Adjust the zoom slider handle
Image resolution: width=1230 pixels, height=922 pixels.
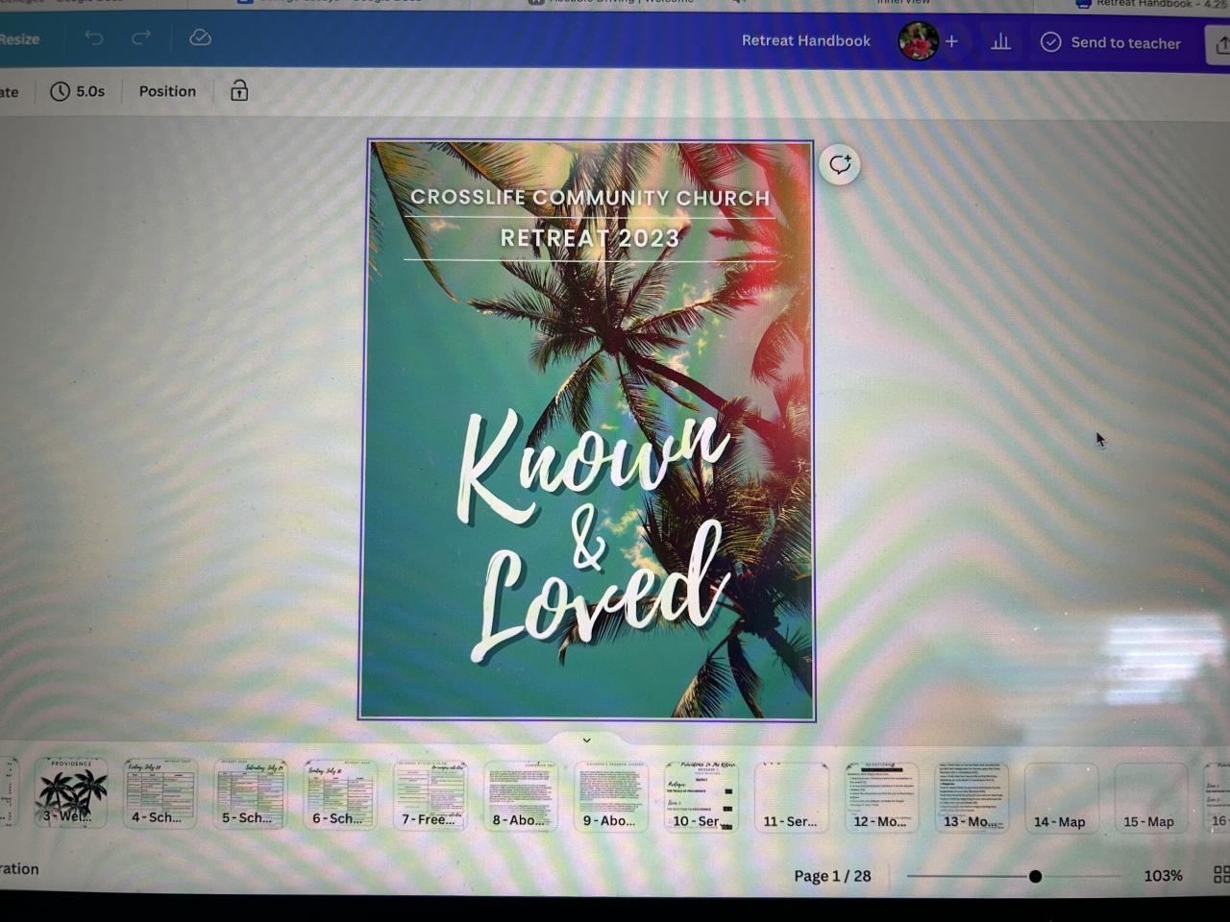1035,876
